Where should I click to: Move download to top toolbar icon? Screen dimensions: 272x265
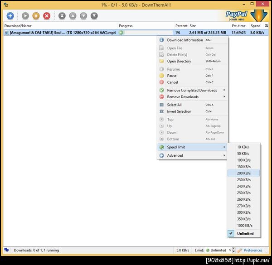[x=62, y=16]
